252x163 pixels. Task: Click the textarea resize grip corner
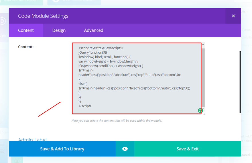[x=204, y=114]
